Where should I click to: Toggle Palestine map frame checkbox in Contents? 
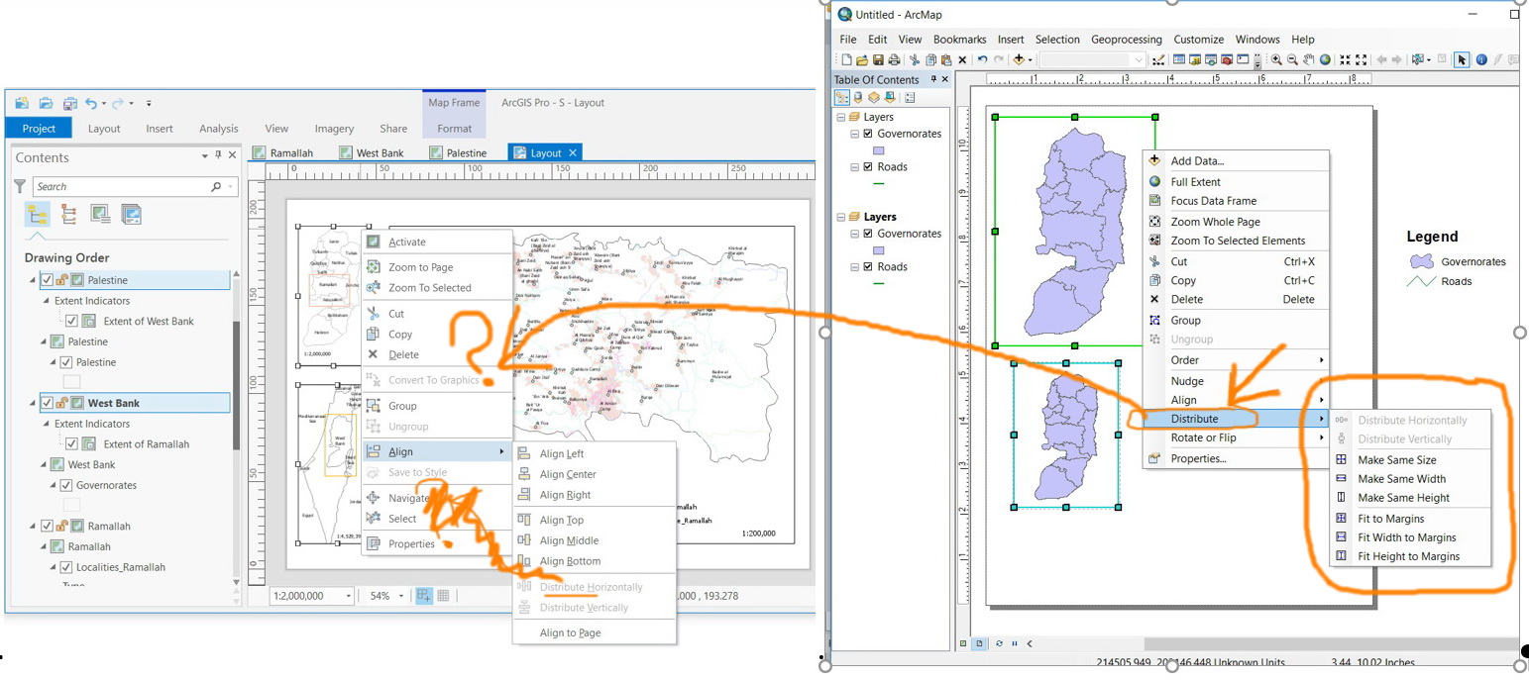[x=47, y=280]
